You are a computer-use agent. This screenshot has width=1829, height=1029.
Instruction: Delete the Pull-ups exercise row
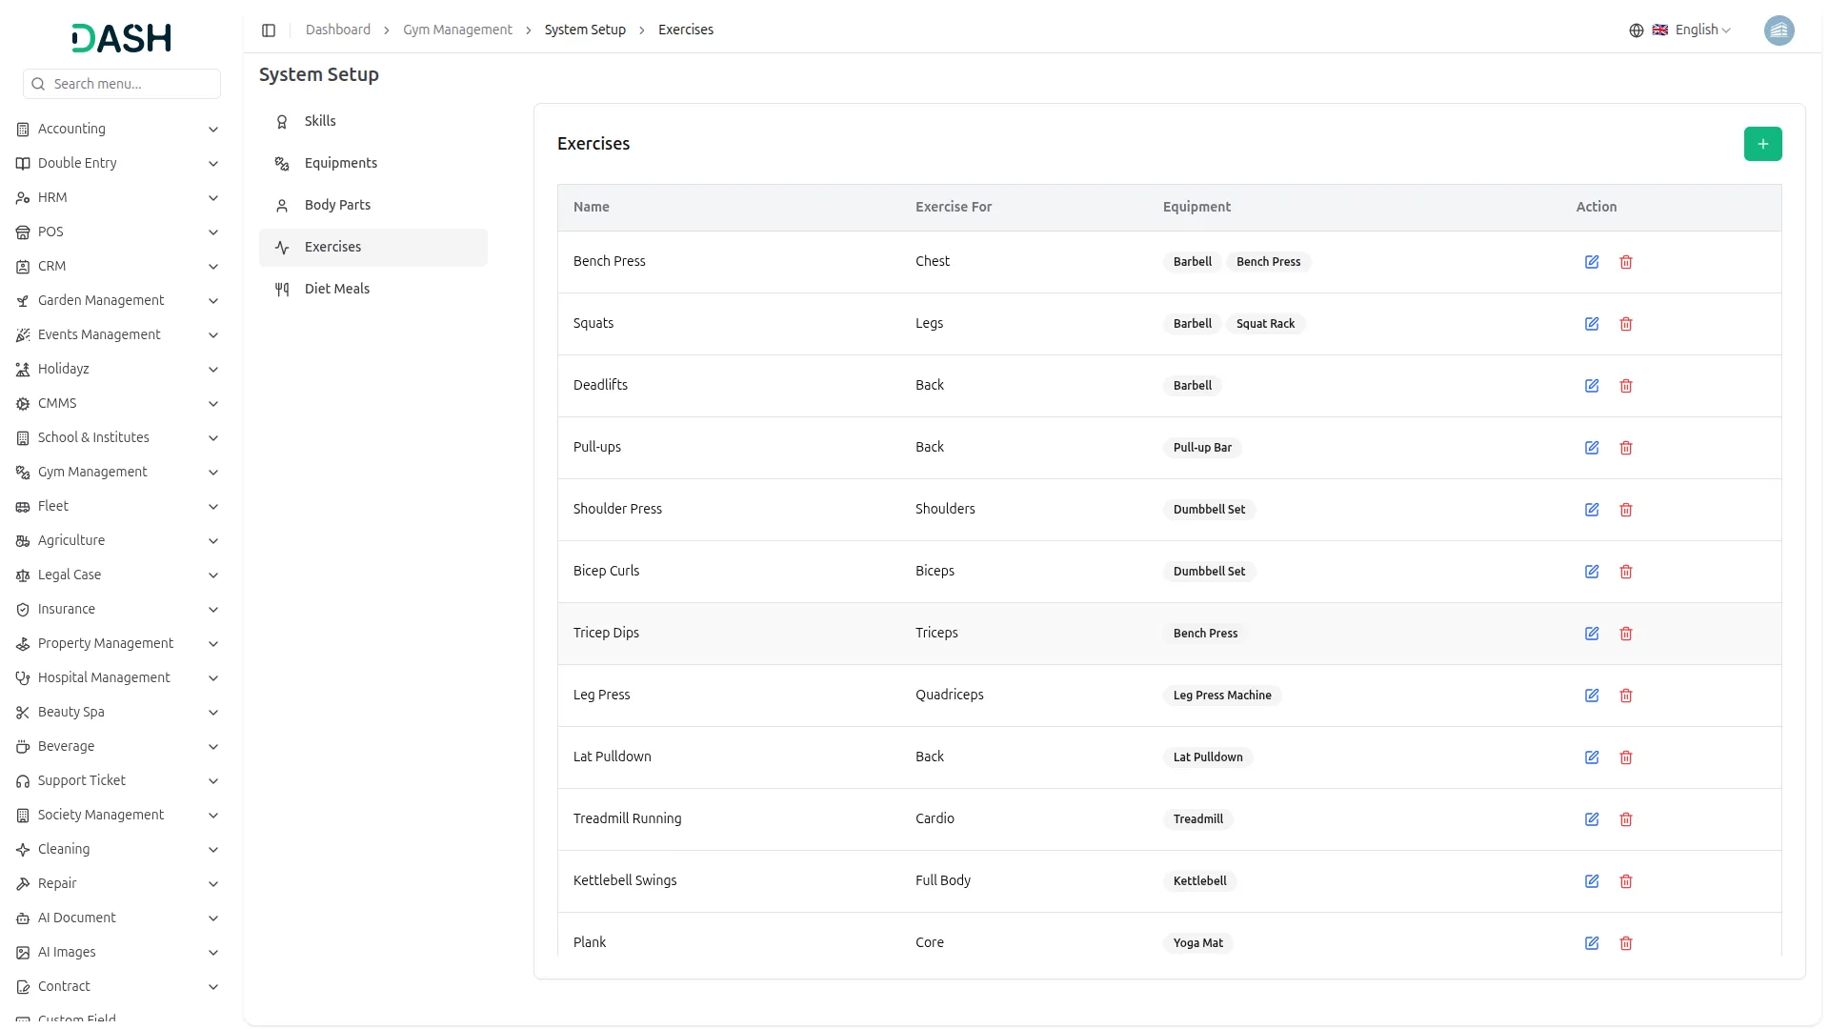pos(1625,448)
